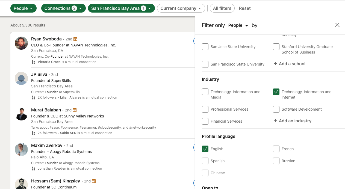Check Professional Services industry
345x189 pixels.
point(205,109)
